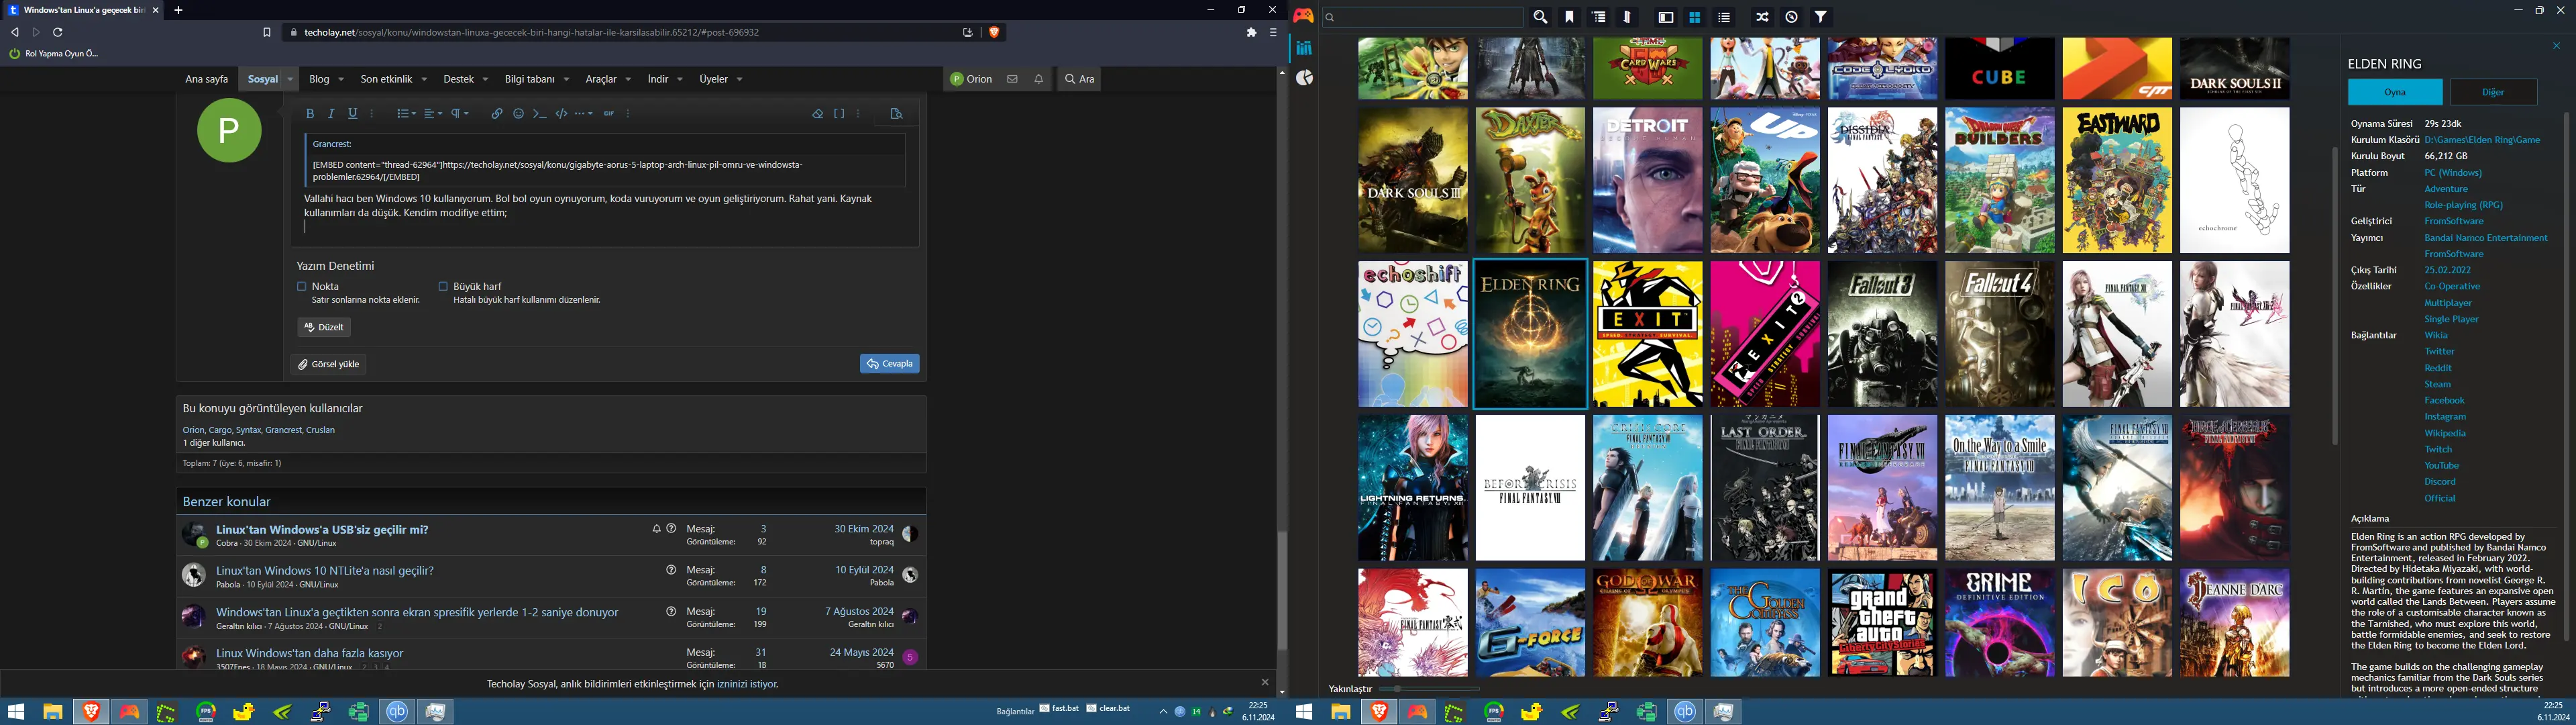Image resolution: width=2576 pixels, height=725 pixels.
Task: Bookmark this page in Brave
Action: point(267,32)
